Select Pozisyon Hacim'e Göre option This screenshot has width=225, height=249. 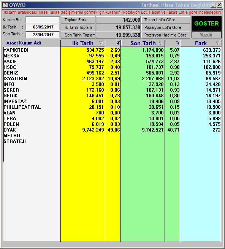[x=166, y=35]
